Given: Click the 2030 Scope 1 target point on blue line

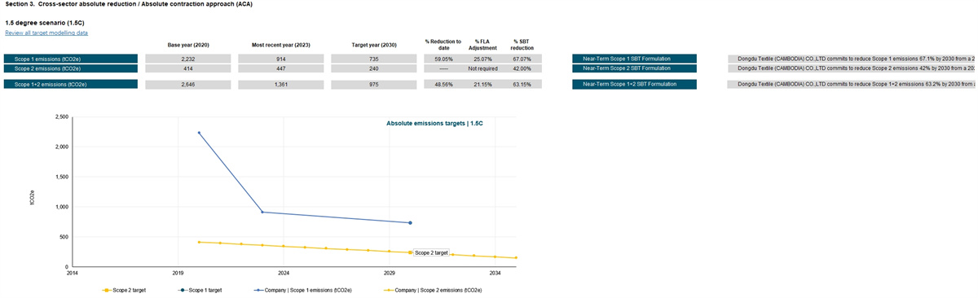Looking at the screenshot, I should click(410, 222).
